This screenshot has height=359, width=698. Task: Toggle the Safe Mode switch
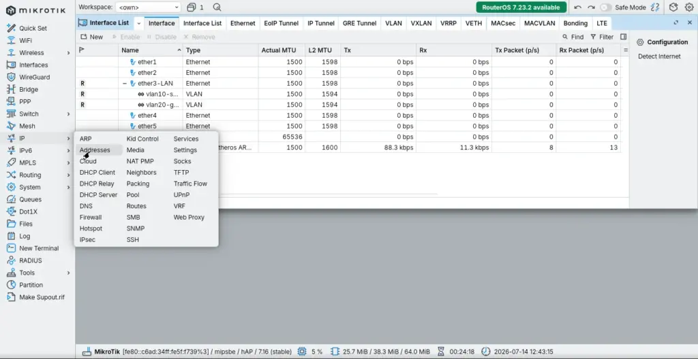(x=605, y=7)
